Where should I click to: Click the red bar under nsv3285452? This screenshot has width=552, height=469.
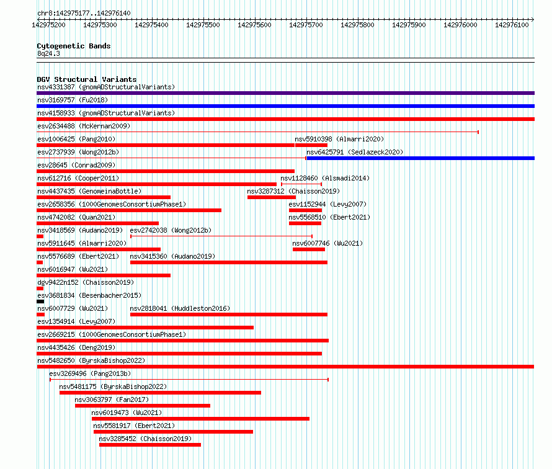(150, 445)
